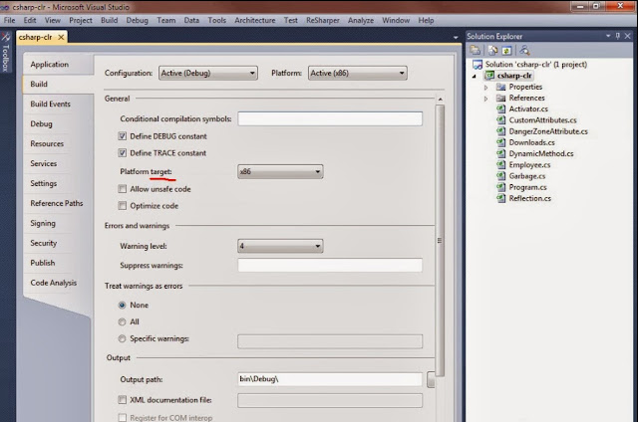Image resolution: width=638 pixels, height=422 pixels.
Task: Click the Conditional compilation symbols field
Action: [330, 119]
